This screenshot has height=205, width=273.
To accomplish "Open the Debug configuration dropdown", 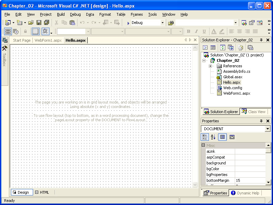I will click(162, 23).
